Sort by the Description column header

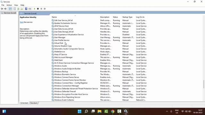tap(105, 17)
